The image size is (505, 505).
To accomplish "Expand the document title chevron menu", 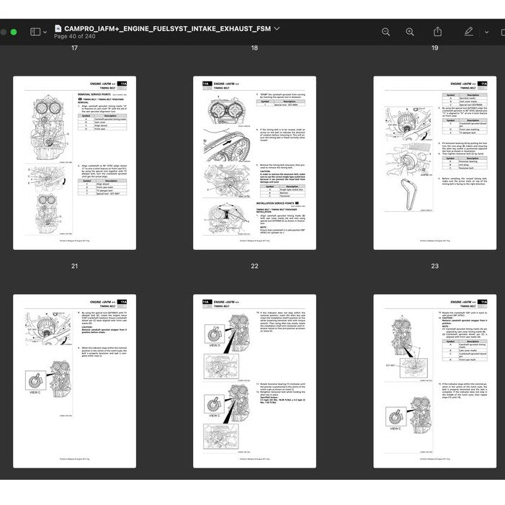I will click(x=277, y=28).
